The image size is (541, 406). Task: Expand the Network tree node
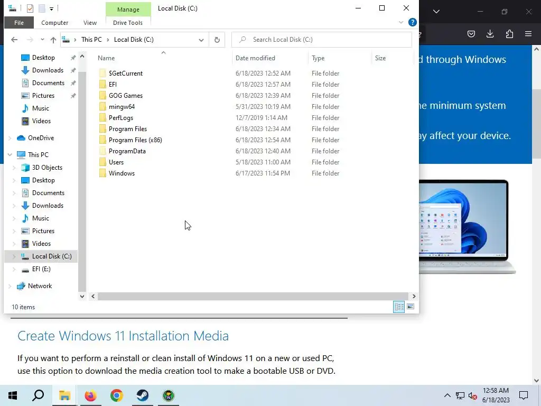pos(10,286)
